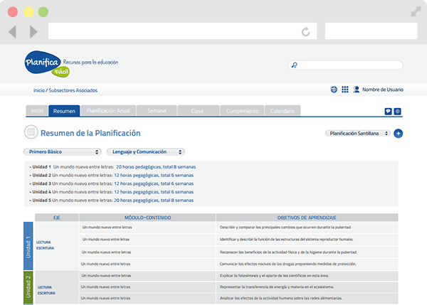Image resolution: width=427 pixels, height=305 pixels.
Task: Open the Cumplimiento tab
Action: coord(243,111)
